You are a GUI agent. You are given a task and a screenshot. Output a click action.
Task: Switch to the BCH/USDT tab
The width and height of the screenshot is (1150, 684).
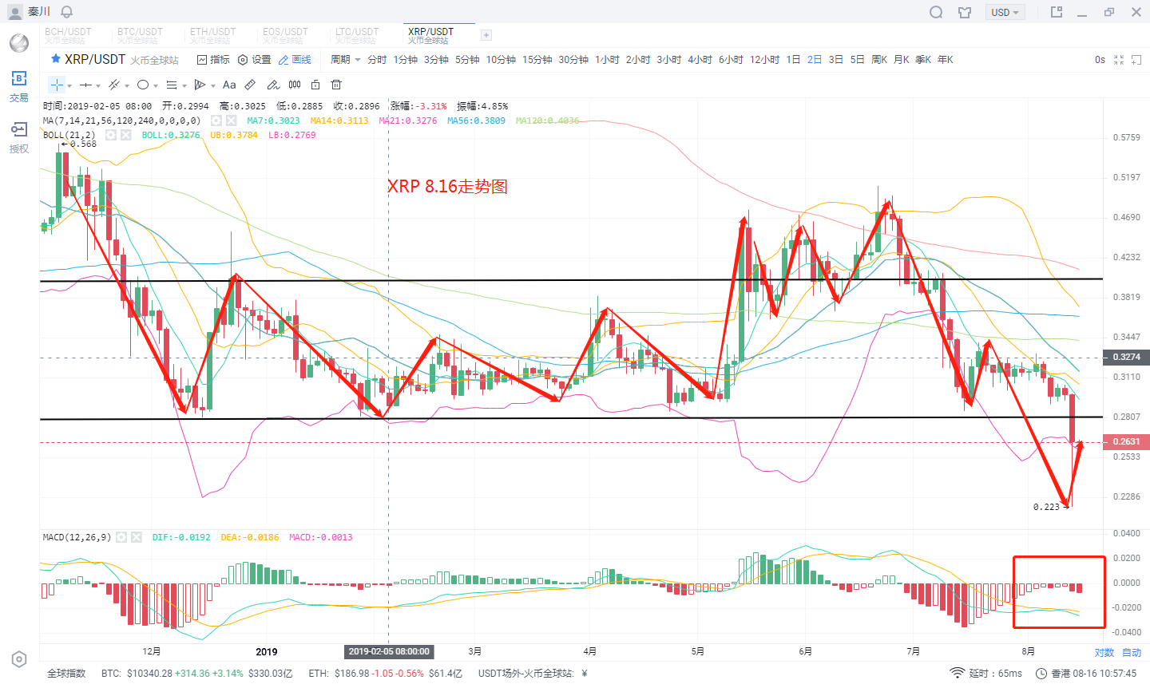point(68,35)
